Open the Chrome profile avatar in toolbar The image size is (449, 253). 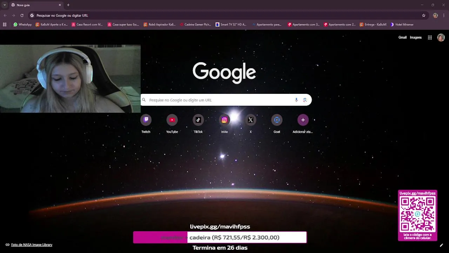[x=435, y=15]
